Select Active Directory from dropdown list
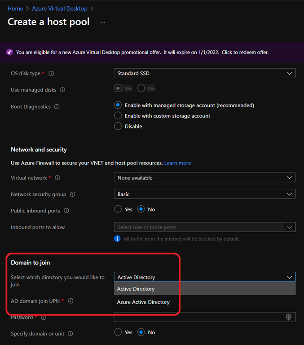The image size is (304, 345). point(136,289)
